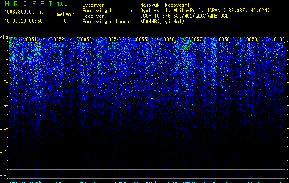Click the Receiving Location label
This screenshot has height=183, width=289.
pos(107,11)
